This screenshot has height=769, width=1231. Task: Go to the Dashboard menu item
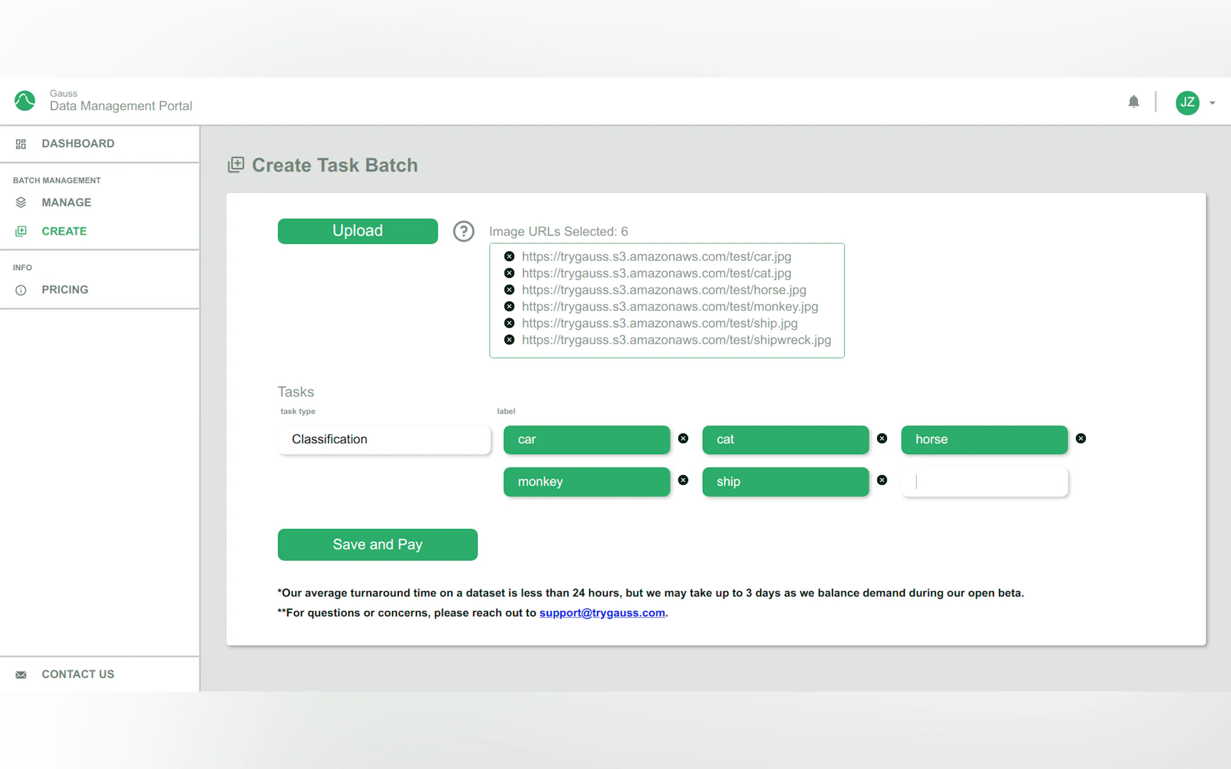tap(78, 143)
